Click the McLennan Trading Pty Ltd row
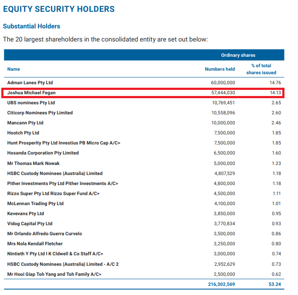Screen dimensions: 298x295 pyautogui.click(x=144, y=203)
